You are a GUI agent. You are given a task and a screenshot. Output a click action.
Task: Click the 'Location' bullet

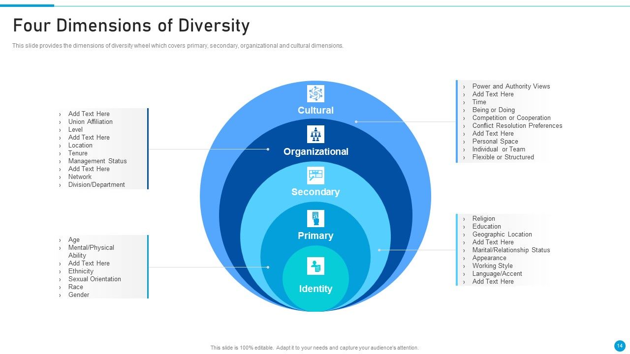pyautogui.click(x=80, y=146)
